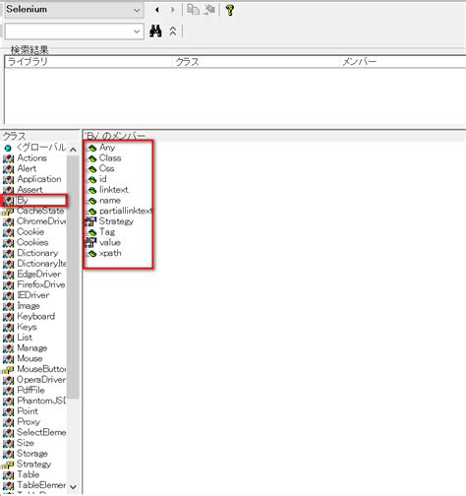This screenshot has width=466, height=496.
Task: Select the Size class
Action: (19, 443)
